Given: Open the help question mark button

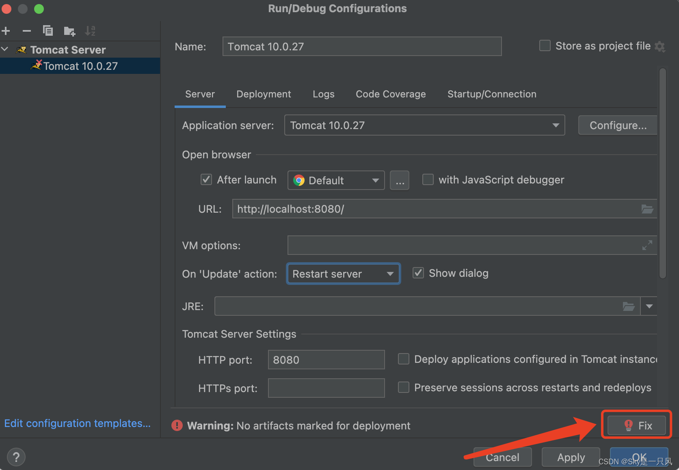Looking at the screenshot, I should (16, 457).
